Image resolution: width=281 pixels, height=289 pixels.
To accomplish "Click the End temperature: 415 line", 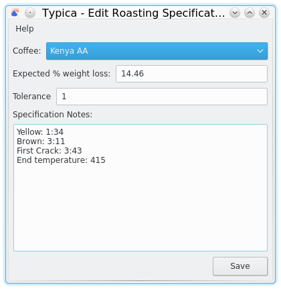I will [x=61, y=160].
